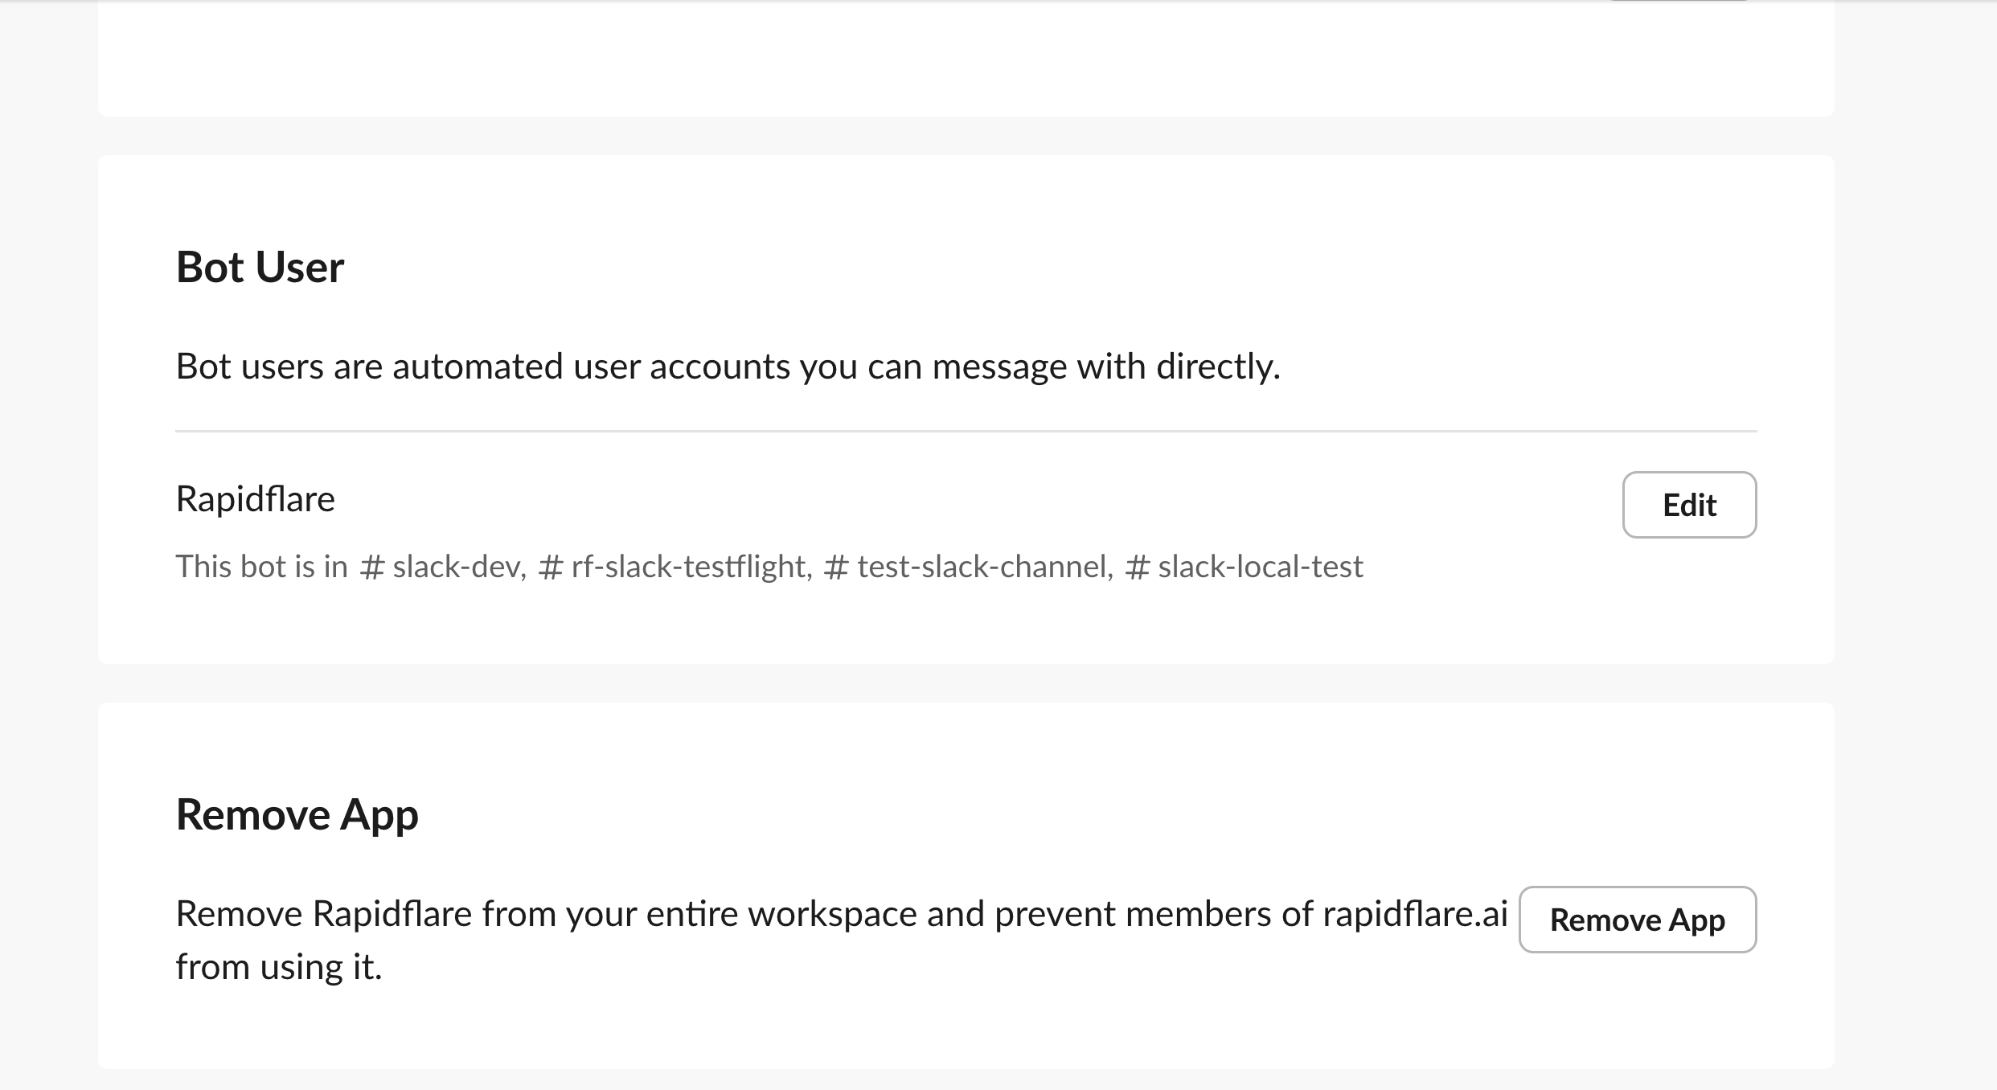Open the test-slack-channel link
The width and height of the screenshot is (1997, 1090).
click(981, 566)
